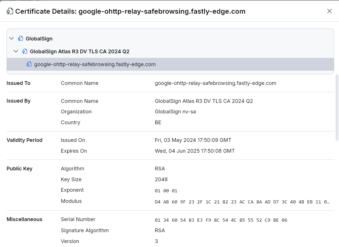This screenshot has height=247, width=339.
Task: Click the GlobalSign root certificate icon
Action: pyautogui.click(x=21, y=38)
